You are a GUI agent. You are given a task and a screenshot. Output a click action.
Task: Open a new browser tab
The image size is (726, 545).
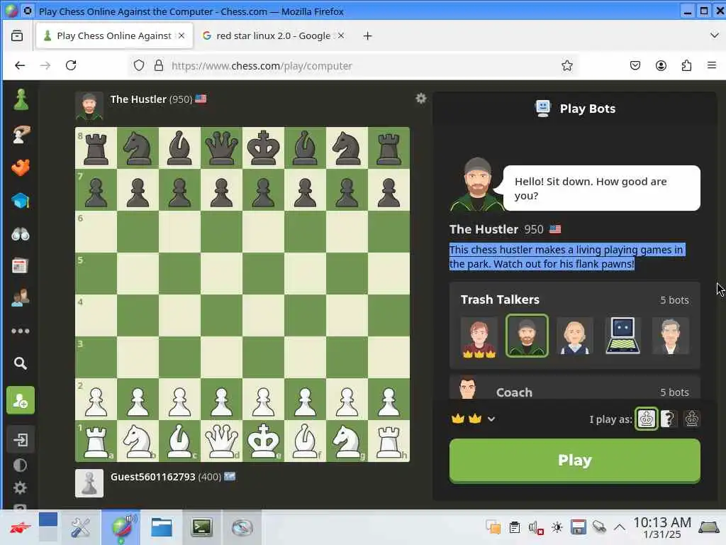368,35
